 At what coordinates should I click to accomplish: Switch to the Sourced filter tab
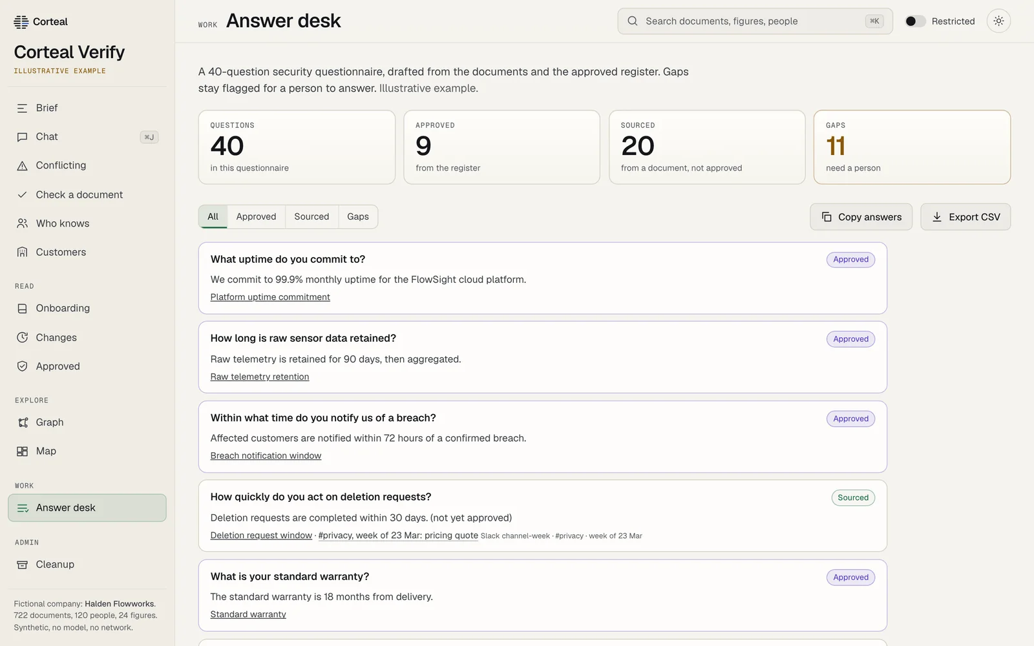(x=311, y=217)
